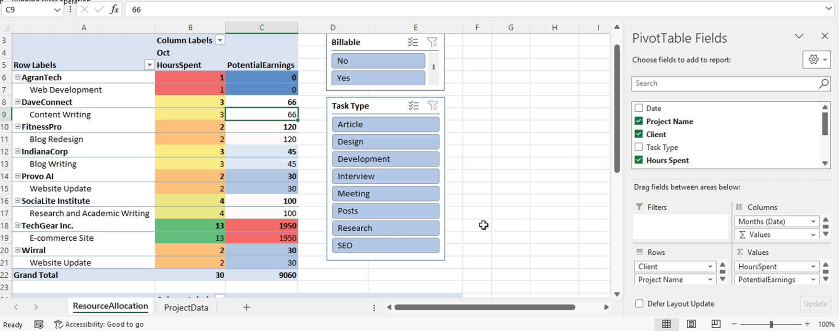This screenshot has width=839, height=331.
Task: Open Column Labels filter dropdown
Action: (220, 40)
